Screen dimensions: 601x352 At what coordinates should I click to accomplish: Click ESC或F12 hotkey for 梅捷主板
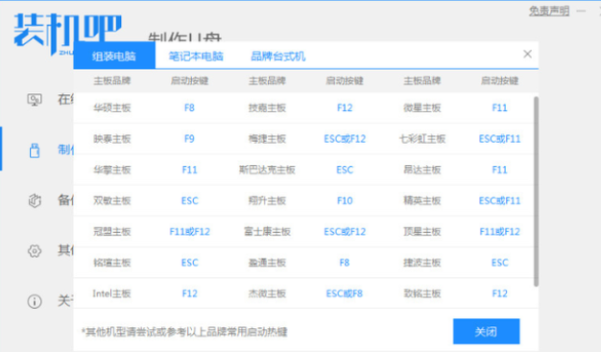click(345, 139)
